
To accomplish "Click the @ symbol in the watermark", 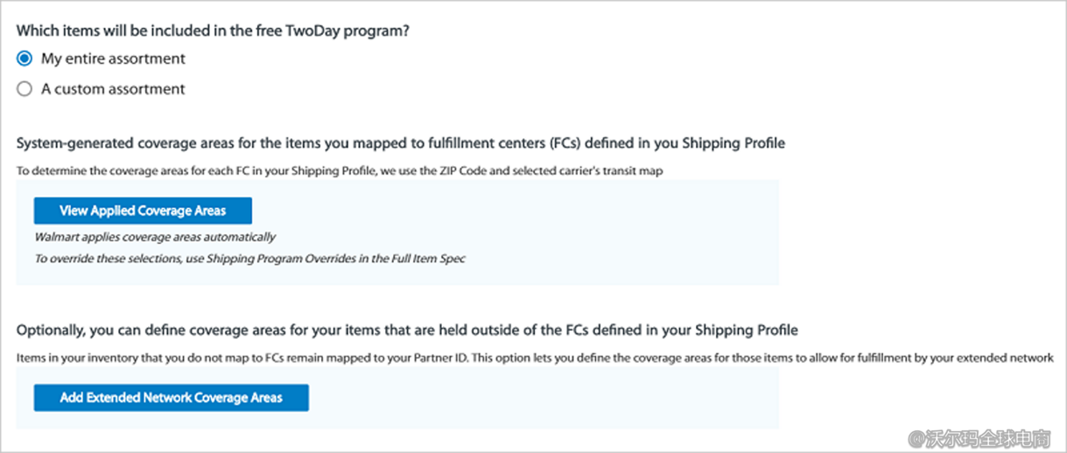I will click(x=916, y=435).
